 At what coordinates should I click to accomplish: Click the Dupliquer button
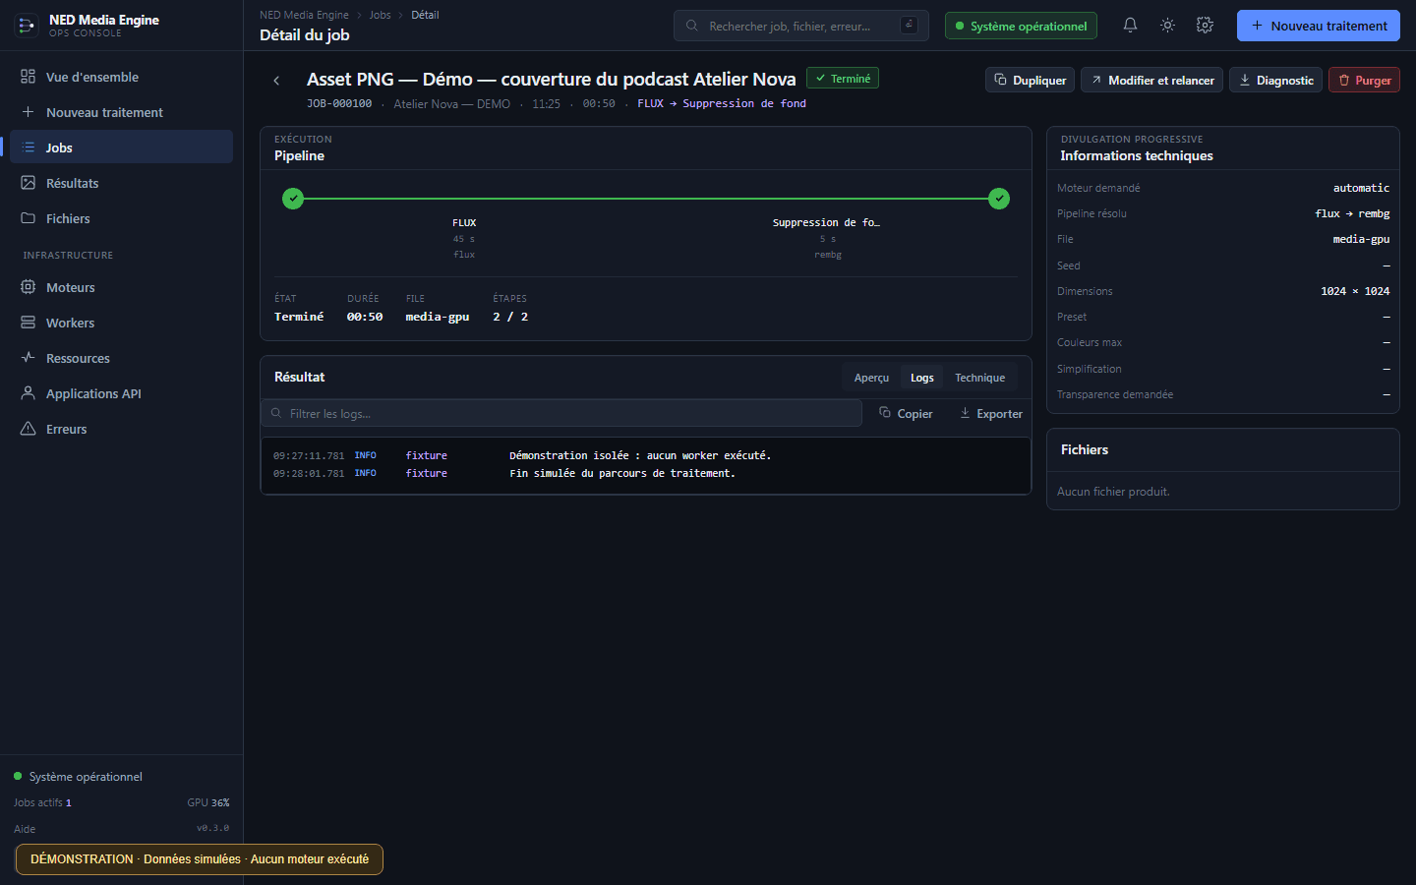coord(1030,80)
